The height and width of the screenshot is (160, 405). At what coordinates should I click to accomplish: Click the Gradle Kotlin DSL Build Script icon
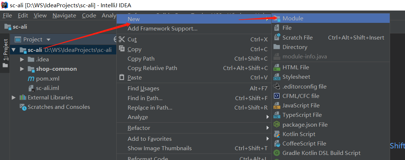pyautogui.click(x=277, y=153)
